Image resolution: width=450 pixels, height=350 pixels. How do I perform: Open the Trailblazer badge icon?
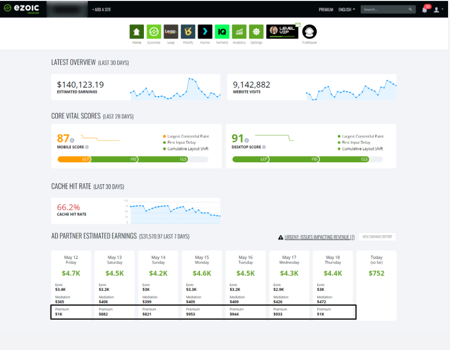point(309,32)
